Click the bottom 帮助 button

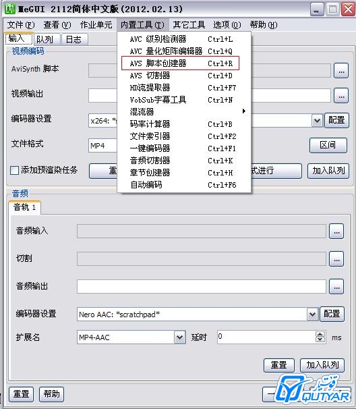point(52,394)
